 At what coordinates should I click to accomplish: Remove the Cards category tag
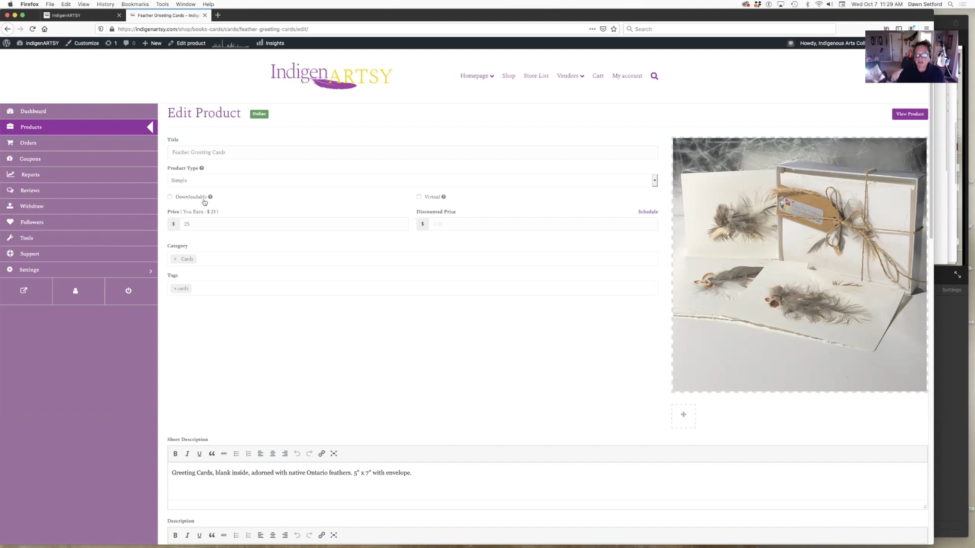click(x=175, y=259)
